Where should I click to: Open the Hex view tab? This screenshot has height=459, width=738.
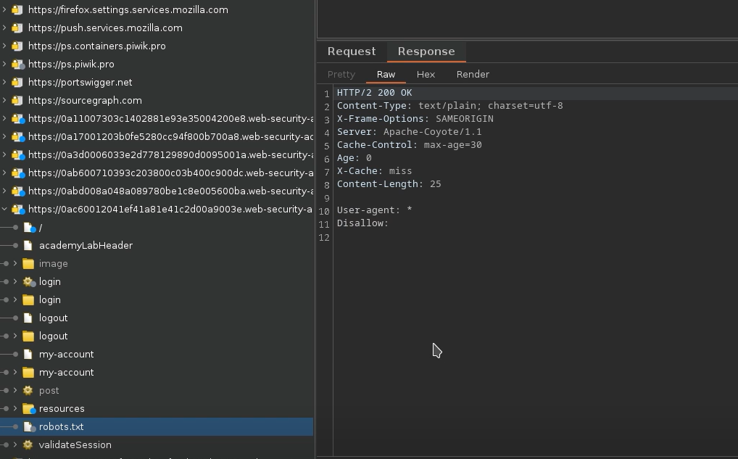click(x=426, y=74)
